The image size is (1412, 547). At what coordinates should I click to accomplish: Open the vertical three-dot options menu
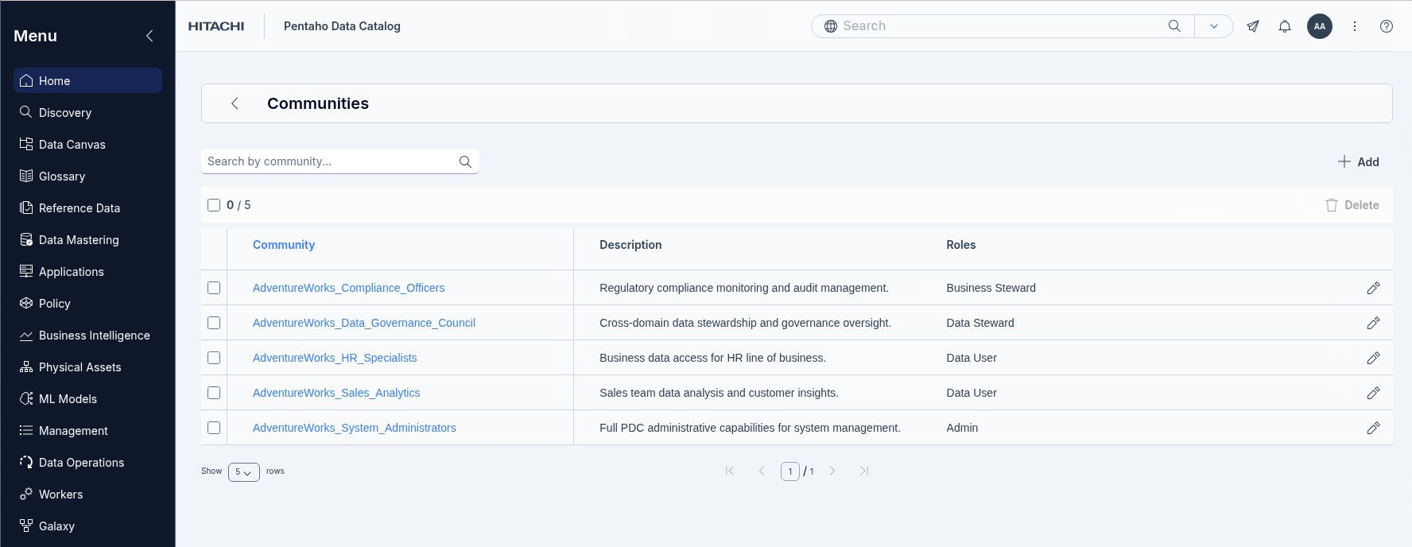coord(1354,26)
